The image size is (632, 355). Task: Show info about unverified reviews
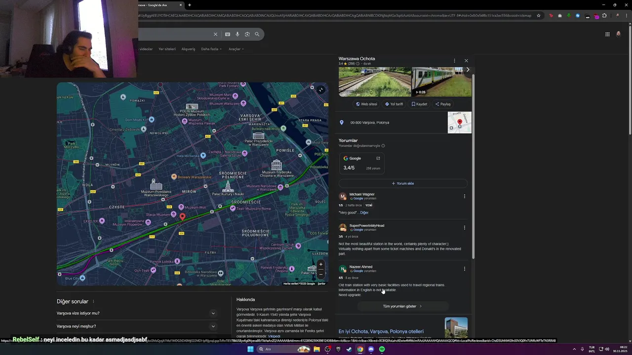click(x=383, y=146)
